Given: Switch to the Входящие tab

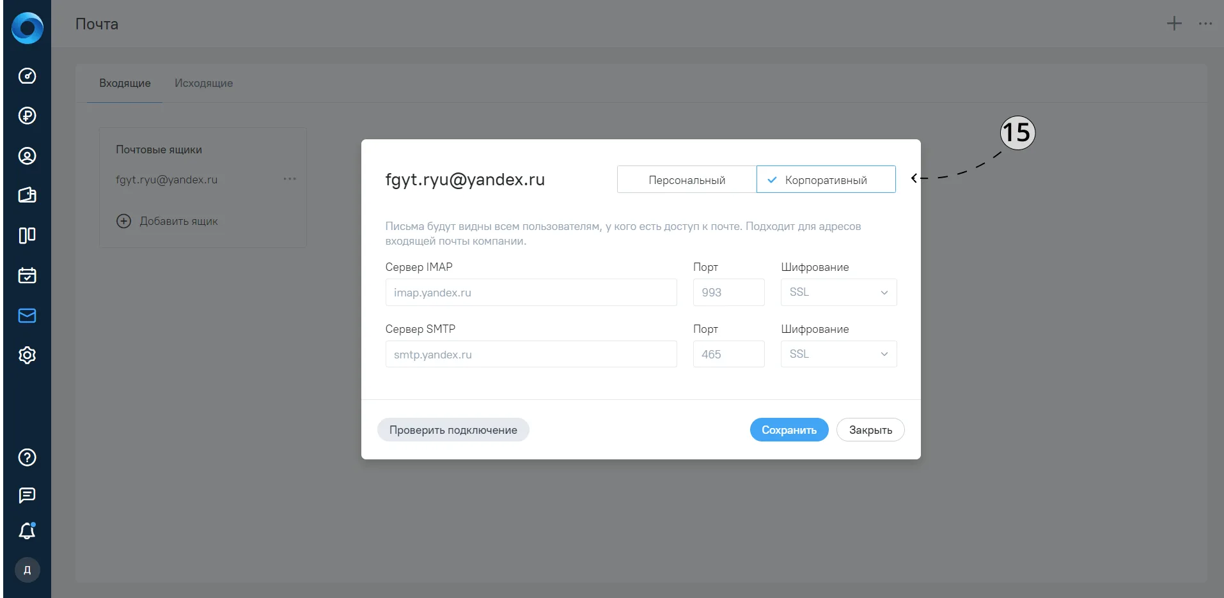Looking at the screenshot, I should (x=125, y=83).
